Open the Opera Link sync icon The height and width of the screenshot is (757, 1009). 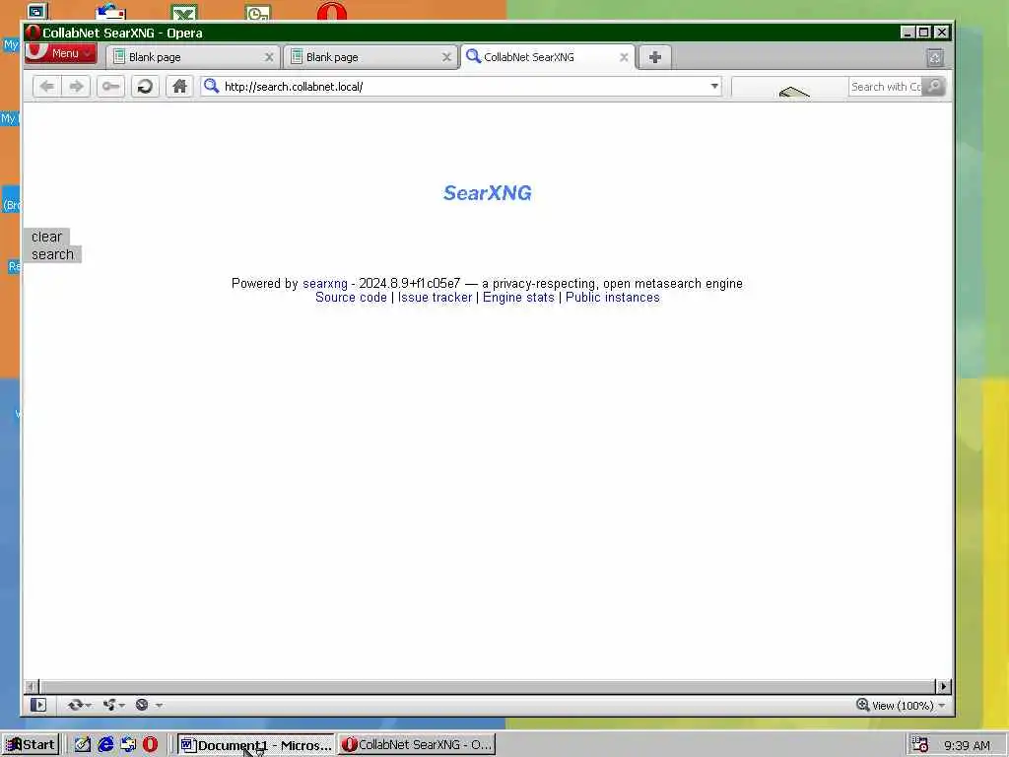click(75, 705)
